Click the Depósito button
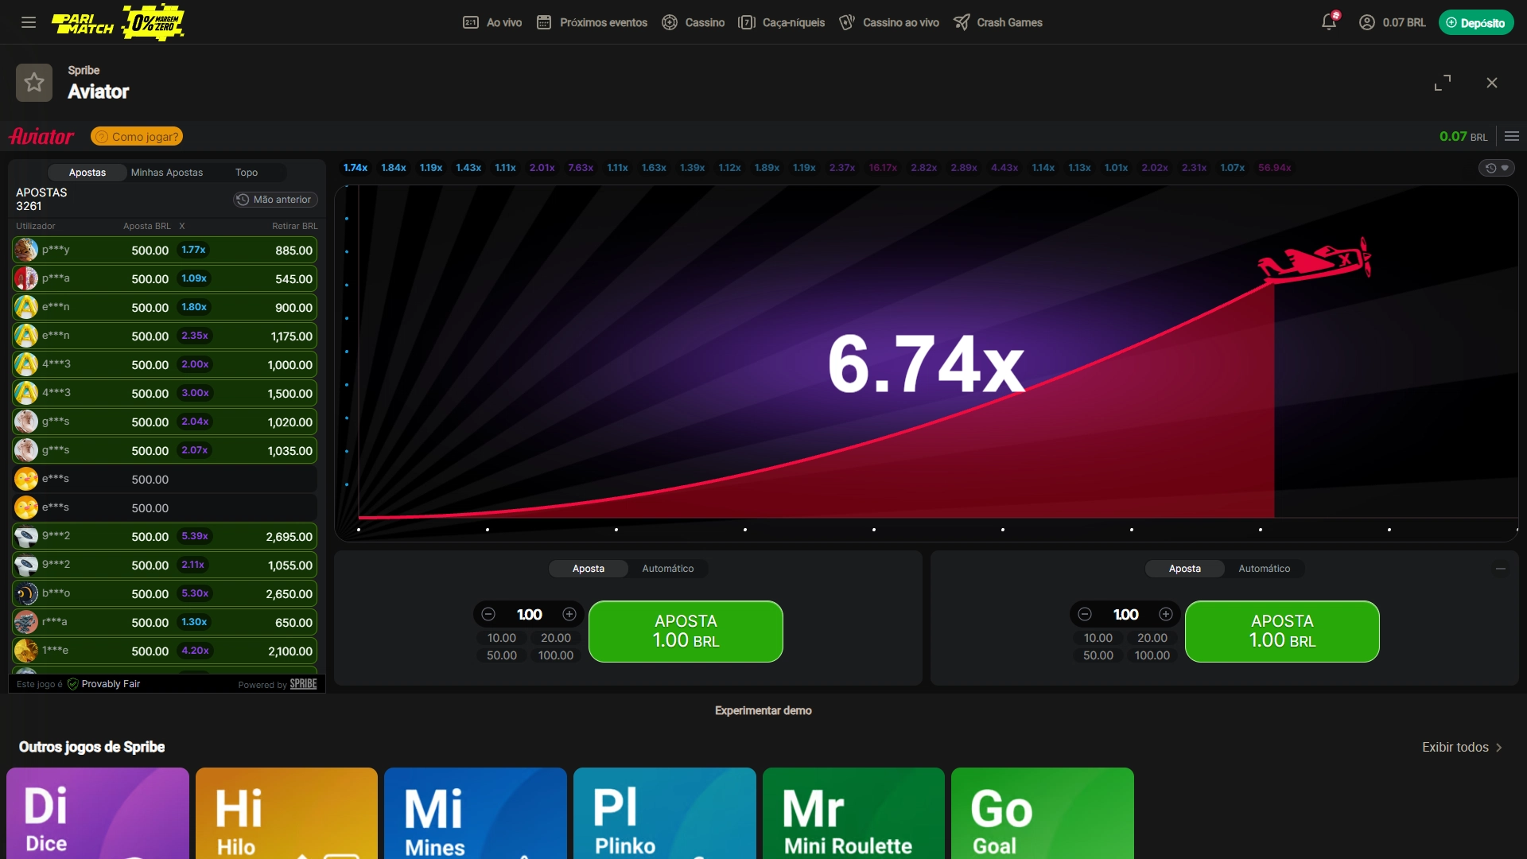Viewport: 1527px width, 859px height. click(1476, 22)
